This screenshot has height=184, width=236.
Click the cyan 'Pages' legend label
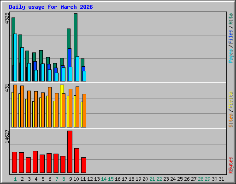pos(231,56)
